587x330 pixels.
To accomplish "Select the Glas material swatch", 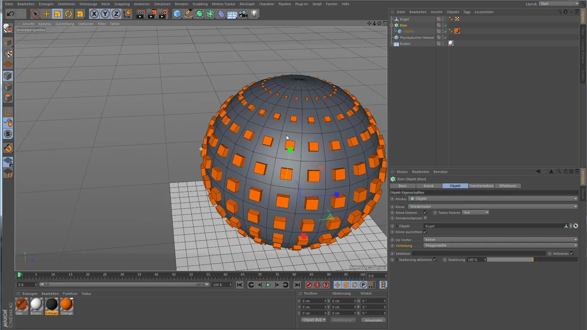I will 22,306.
